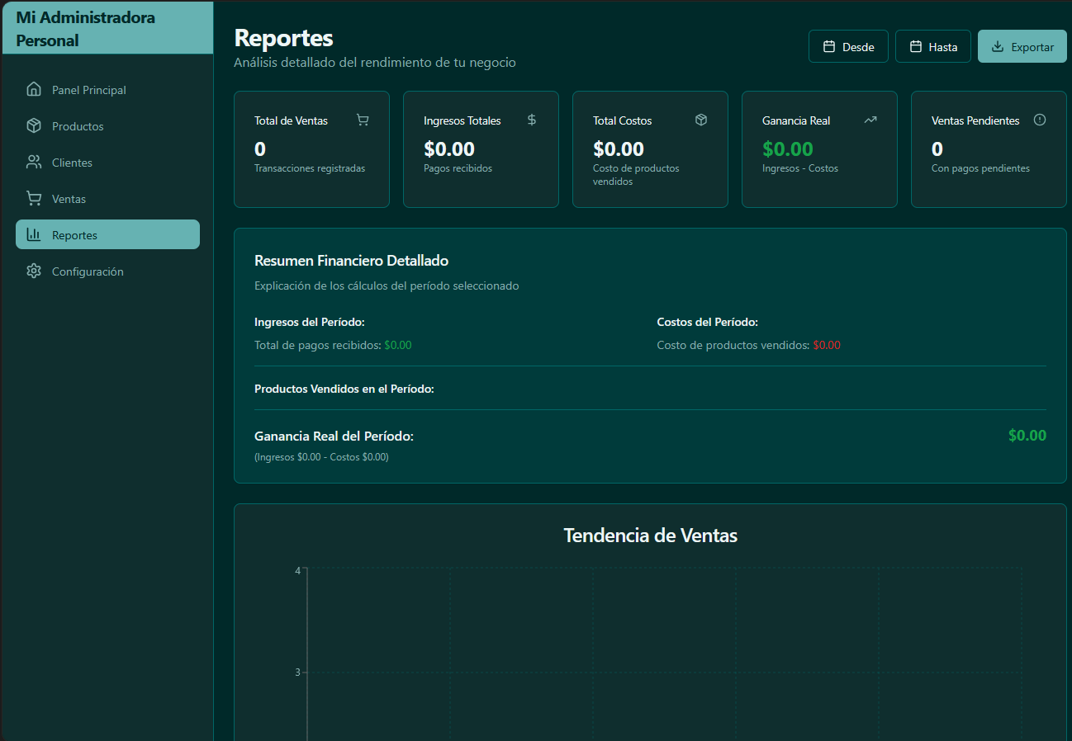The height and width of the screenshot is (741, 1072).
Task: Click the Tendencia de Ventas chart area
Action: pos(664,652)
